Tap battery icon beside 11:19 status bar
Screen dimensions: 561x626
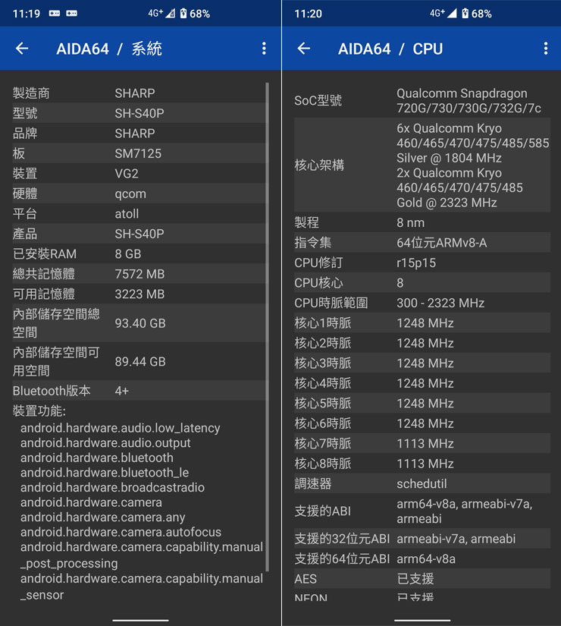182,14
